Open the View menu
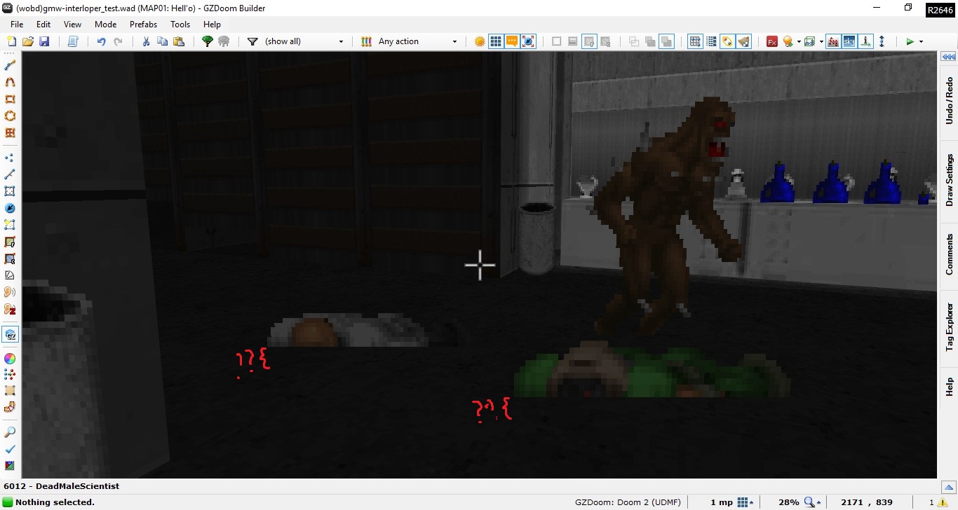The image size is (958, 510). click(72, 24)
